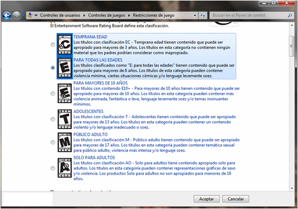Image resolution: width=298 pixels, height=209 pixels.
Task: Expand the hidden breadcrumb chevrons
Action: pyautogui.click(x=35, y=15)
